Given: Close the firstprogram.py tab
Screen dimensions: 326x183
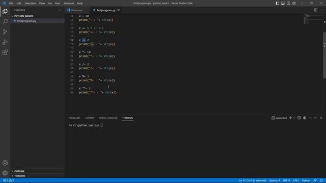Looking at the screenshot, I should [119, 10].
